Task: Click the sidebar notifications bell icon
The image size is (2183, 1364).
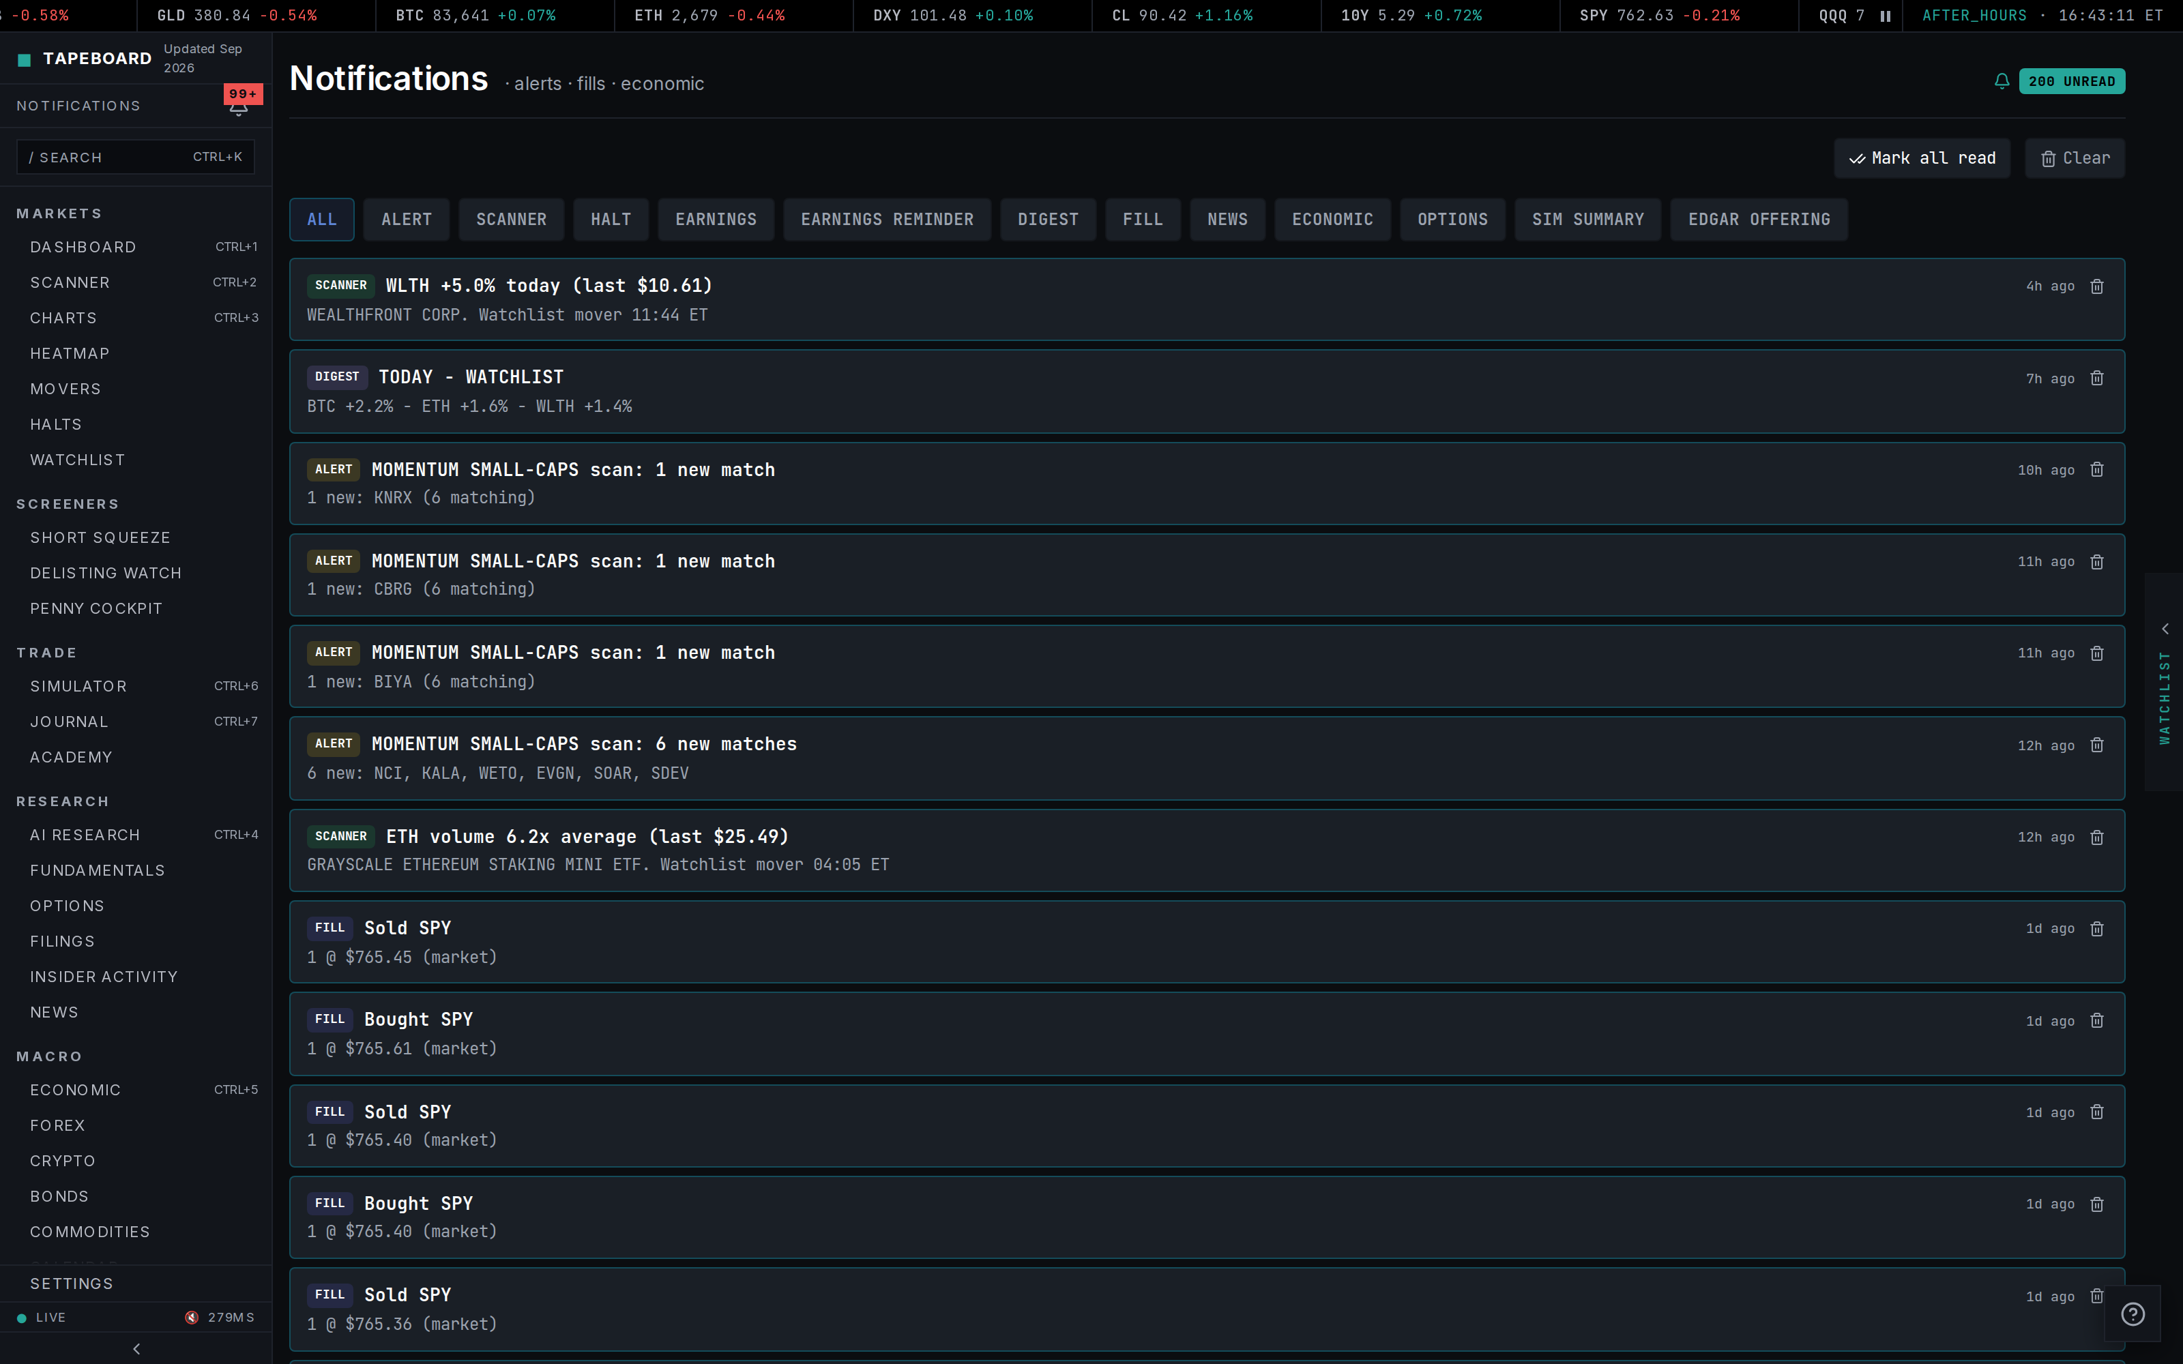Action: point(238,106)
